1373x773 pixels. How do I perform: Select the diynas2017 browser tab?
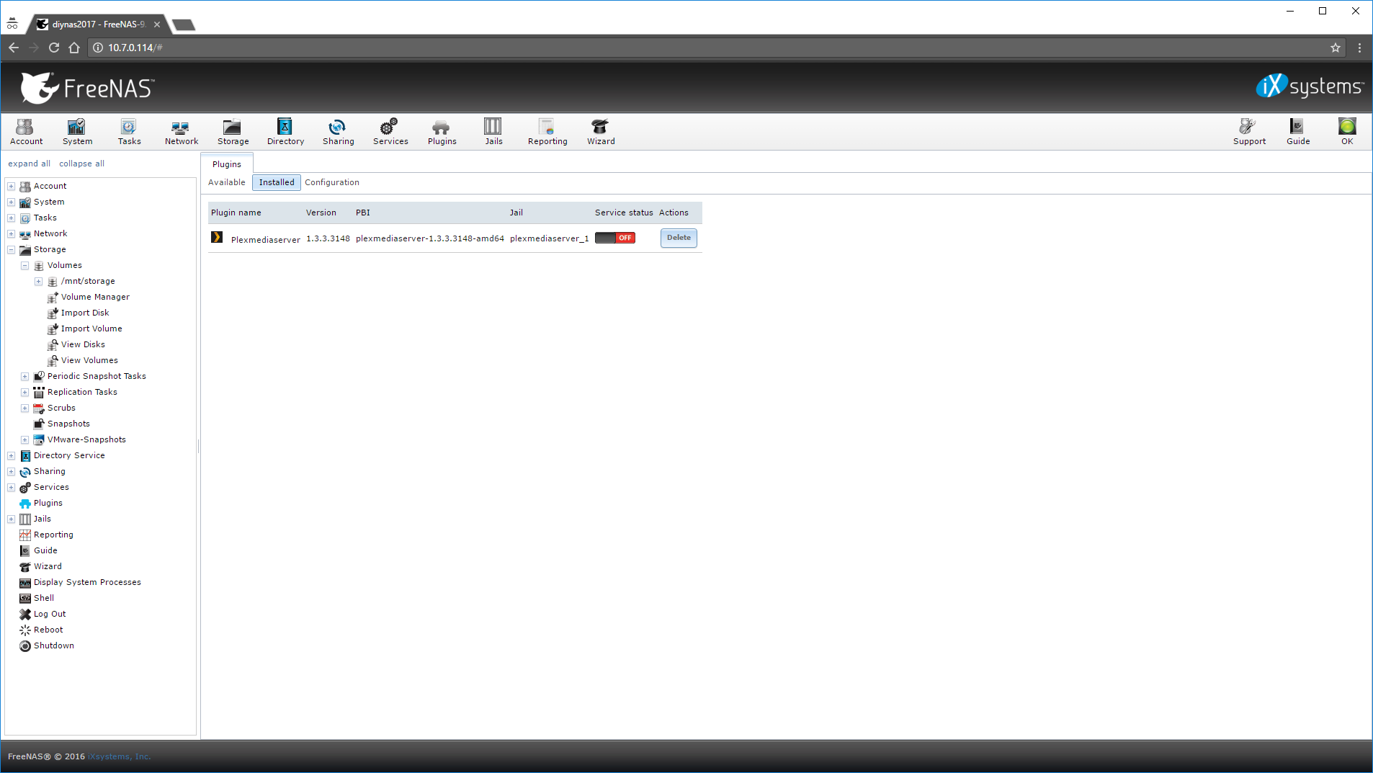pos(98,24)
